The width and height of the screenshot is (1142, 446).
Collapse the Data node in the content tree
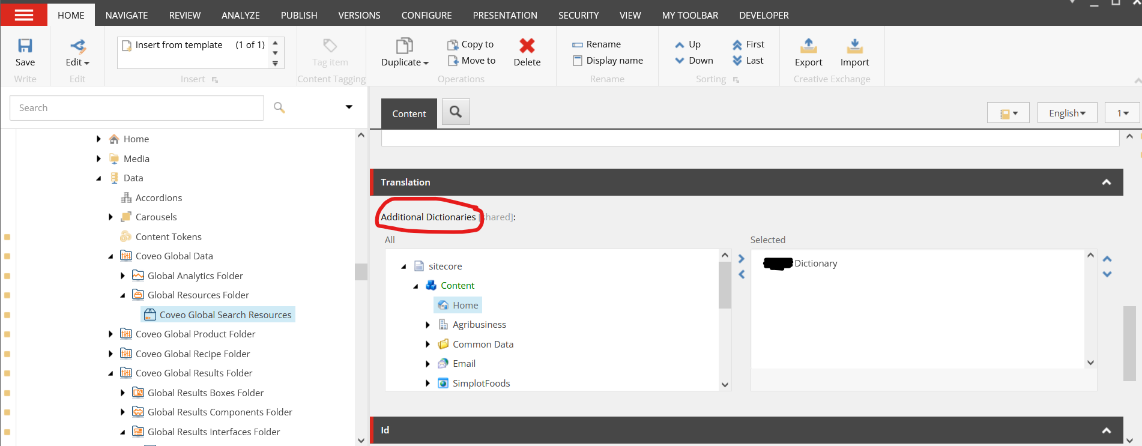pos(98,178)
